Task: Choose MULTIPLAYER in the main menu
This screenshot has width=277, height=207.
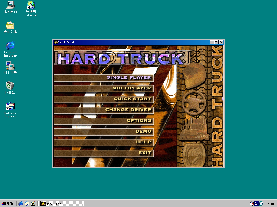Action: [131, 88]
